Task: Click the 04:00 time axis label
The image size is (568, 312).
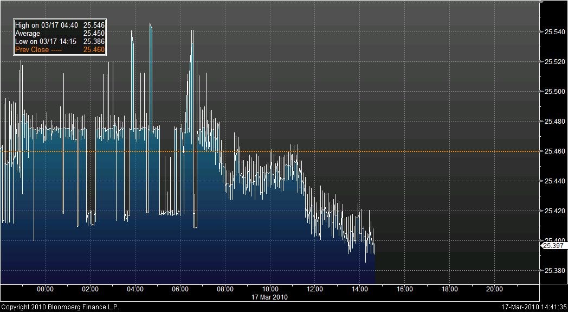Action: pos(135,289)
